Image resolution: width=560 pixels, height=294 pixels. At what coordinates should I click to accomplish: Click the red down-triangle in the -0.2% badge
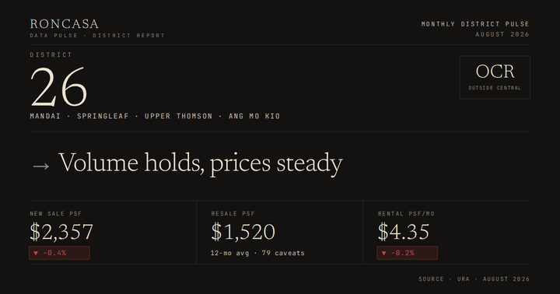(x=384, y=253)
